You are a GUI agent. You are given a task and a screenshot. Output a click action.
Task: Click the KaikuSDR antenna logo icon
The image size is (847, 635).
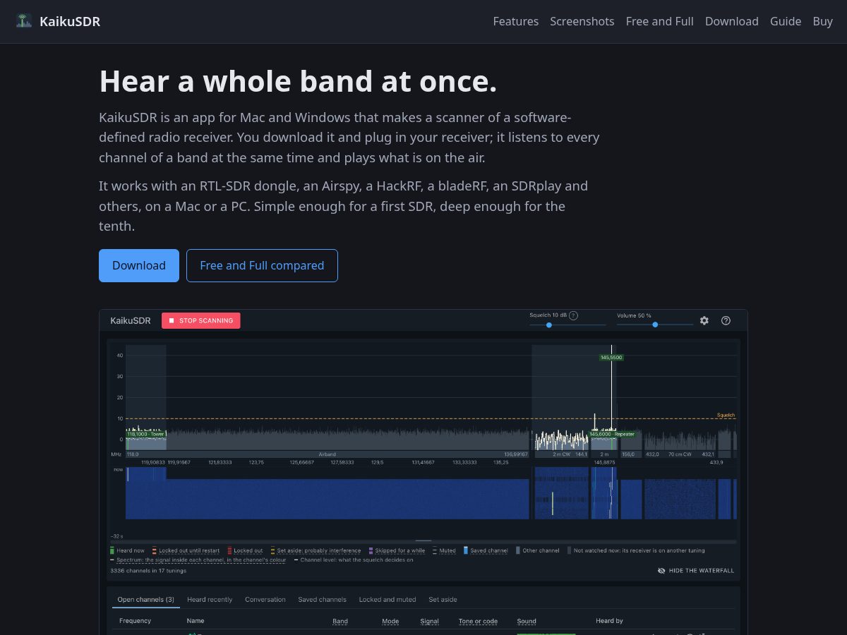(24, 21)
